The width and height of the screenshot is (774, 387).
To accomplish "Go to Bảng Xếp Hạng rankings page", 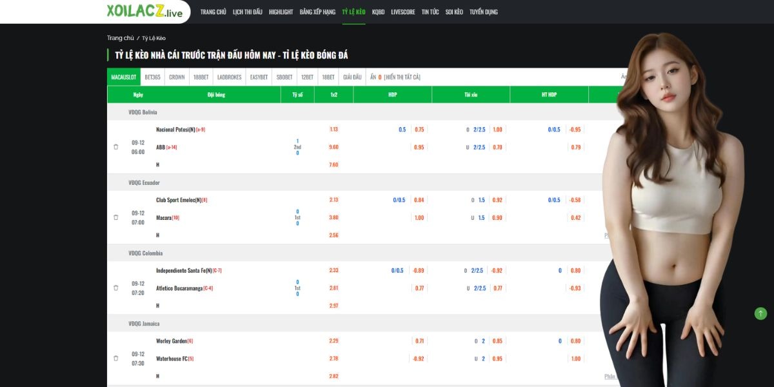I will (x=317, y=12).
